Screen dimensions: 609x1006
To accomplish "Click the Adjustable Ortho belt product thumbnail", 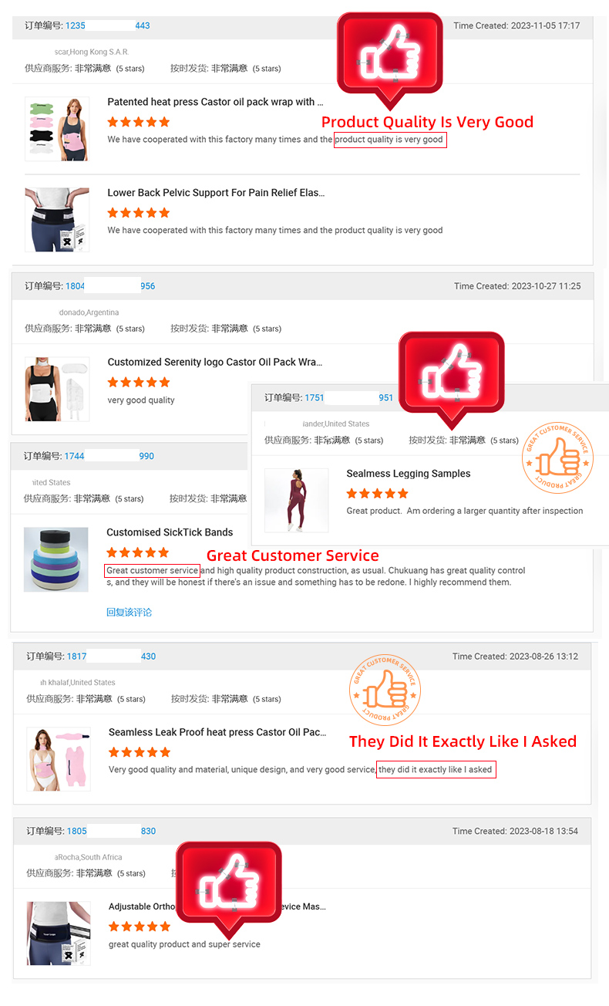I will (59, 933).
